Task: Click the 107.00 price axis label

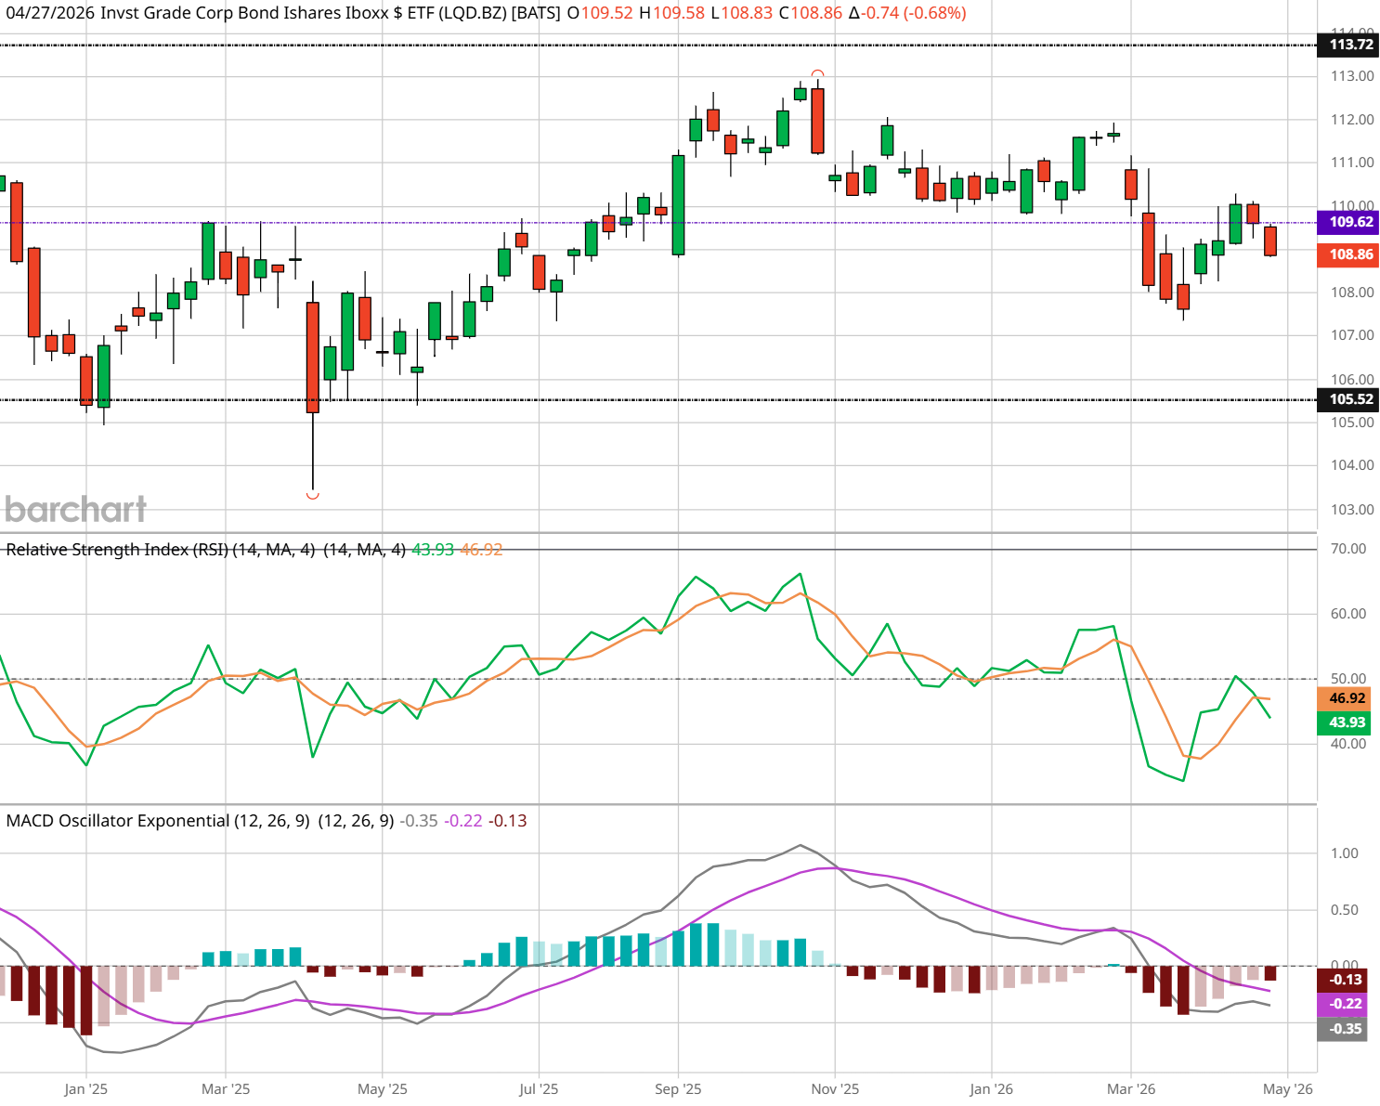Action: [1352, 335]
